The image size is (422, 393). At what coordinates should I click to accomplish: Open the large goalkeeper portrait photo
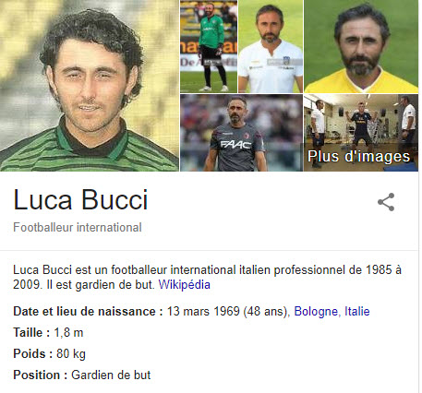90,86
